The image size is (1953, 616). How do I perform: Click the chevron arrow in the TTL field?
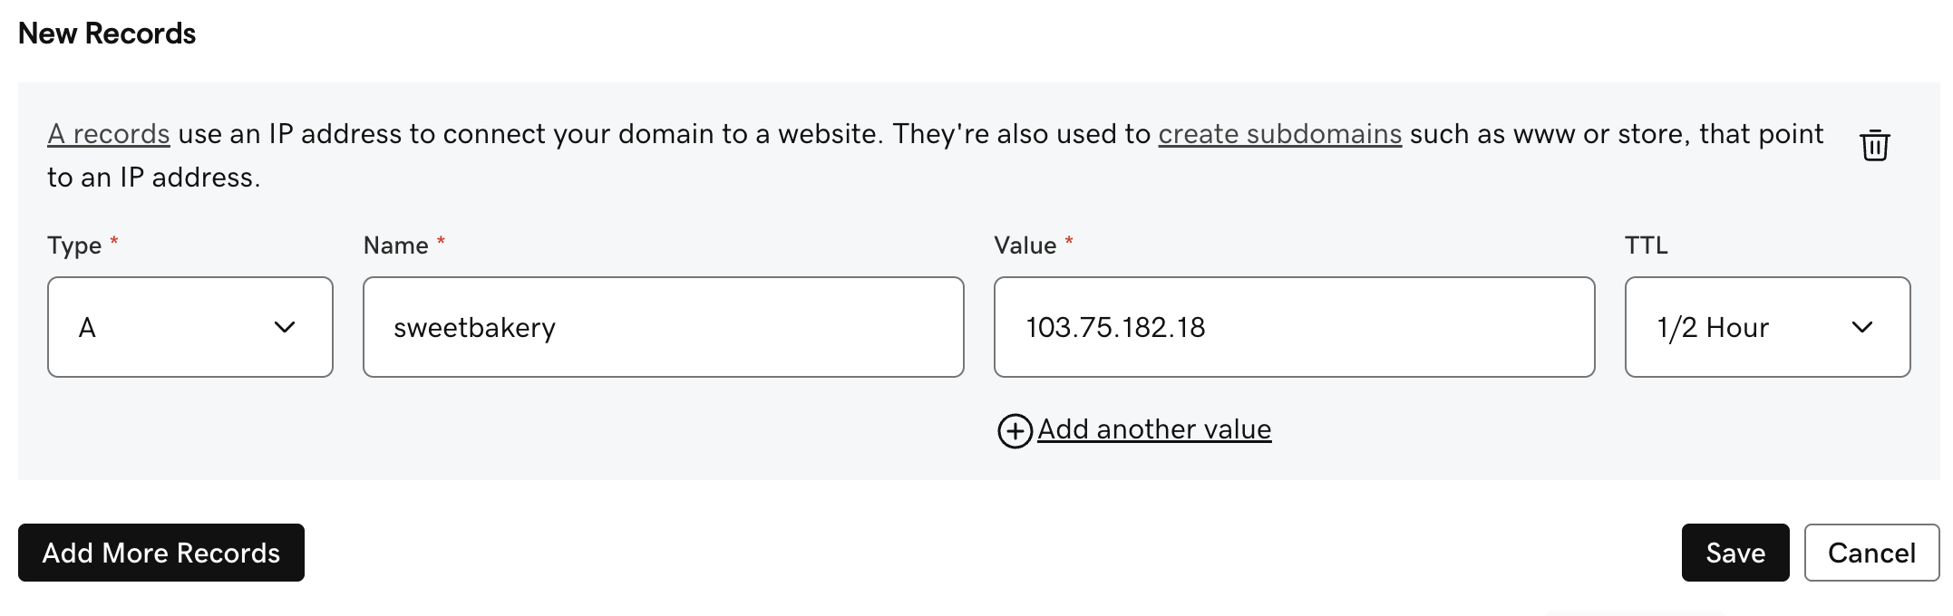point(1862,327)
